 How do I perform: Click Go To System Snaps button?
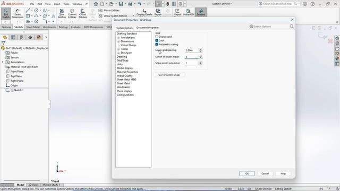click(x=169, y=75)
